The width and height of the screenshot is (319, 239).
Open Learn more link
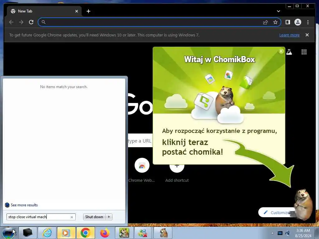[289, 35]
